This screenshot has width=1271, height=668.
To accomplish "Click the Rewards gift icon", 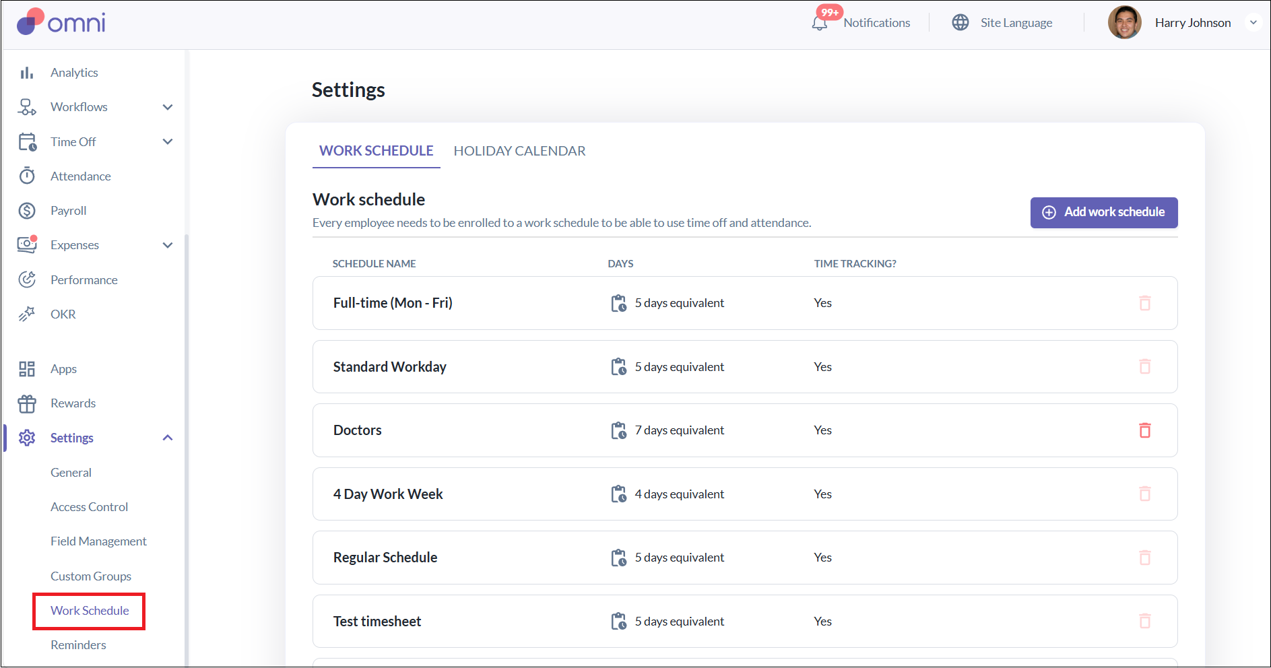I will click(27, 403).
